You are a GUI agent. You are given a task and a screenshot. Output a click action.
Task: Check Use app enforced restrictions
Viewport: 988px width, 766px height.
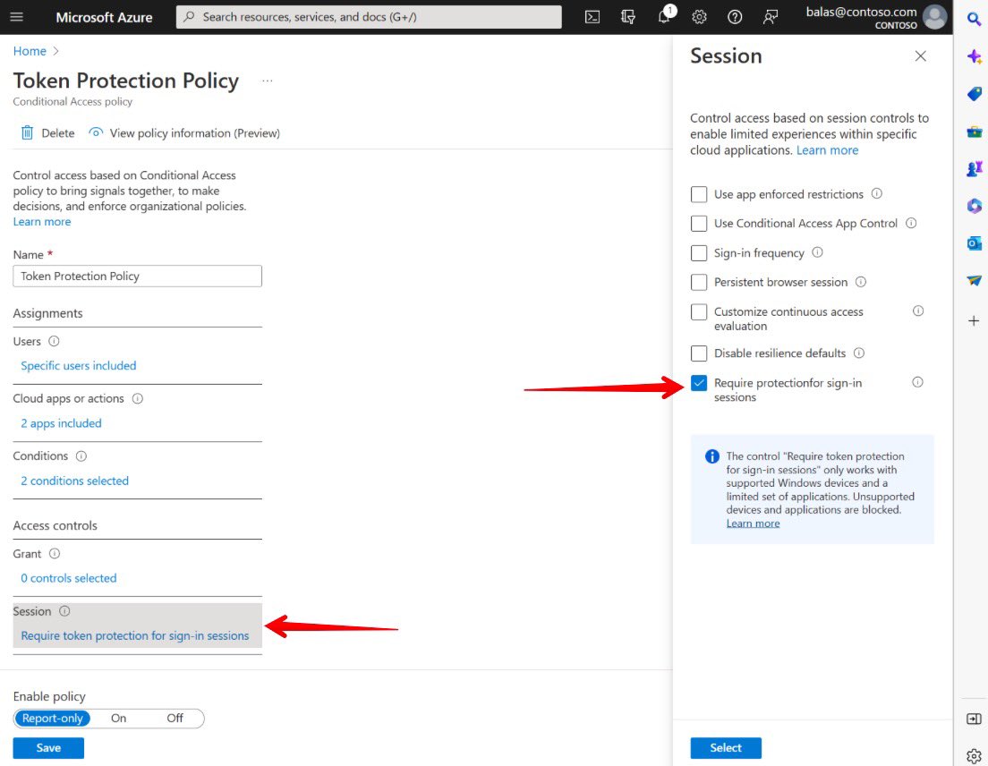[699, 194]
